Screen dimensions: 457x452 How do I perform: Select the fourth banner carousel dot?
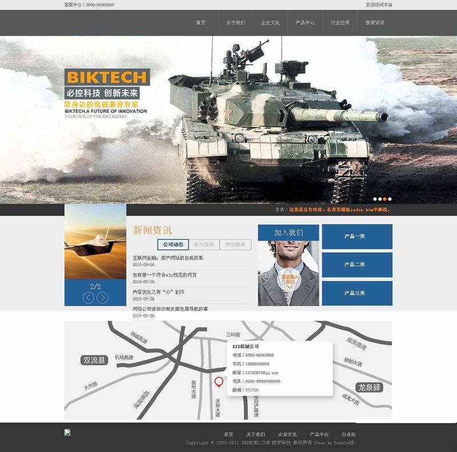[x=390, y=199]
